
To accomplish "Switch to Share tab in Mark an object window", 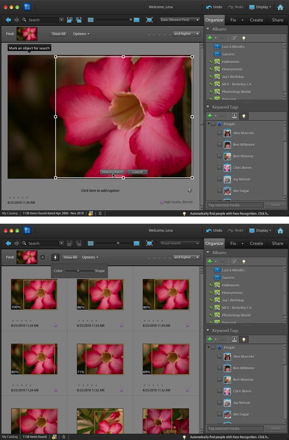I will pos(278,20).
